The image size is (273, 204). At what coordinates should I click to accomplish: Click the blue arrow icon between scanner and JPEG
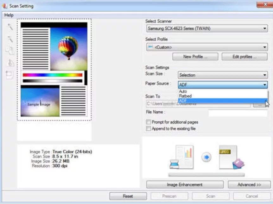pos(206,157)
